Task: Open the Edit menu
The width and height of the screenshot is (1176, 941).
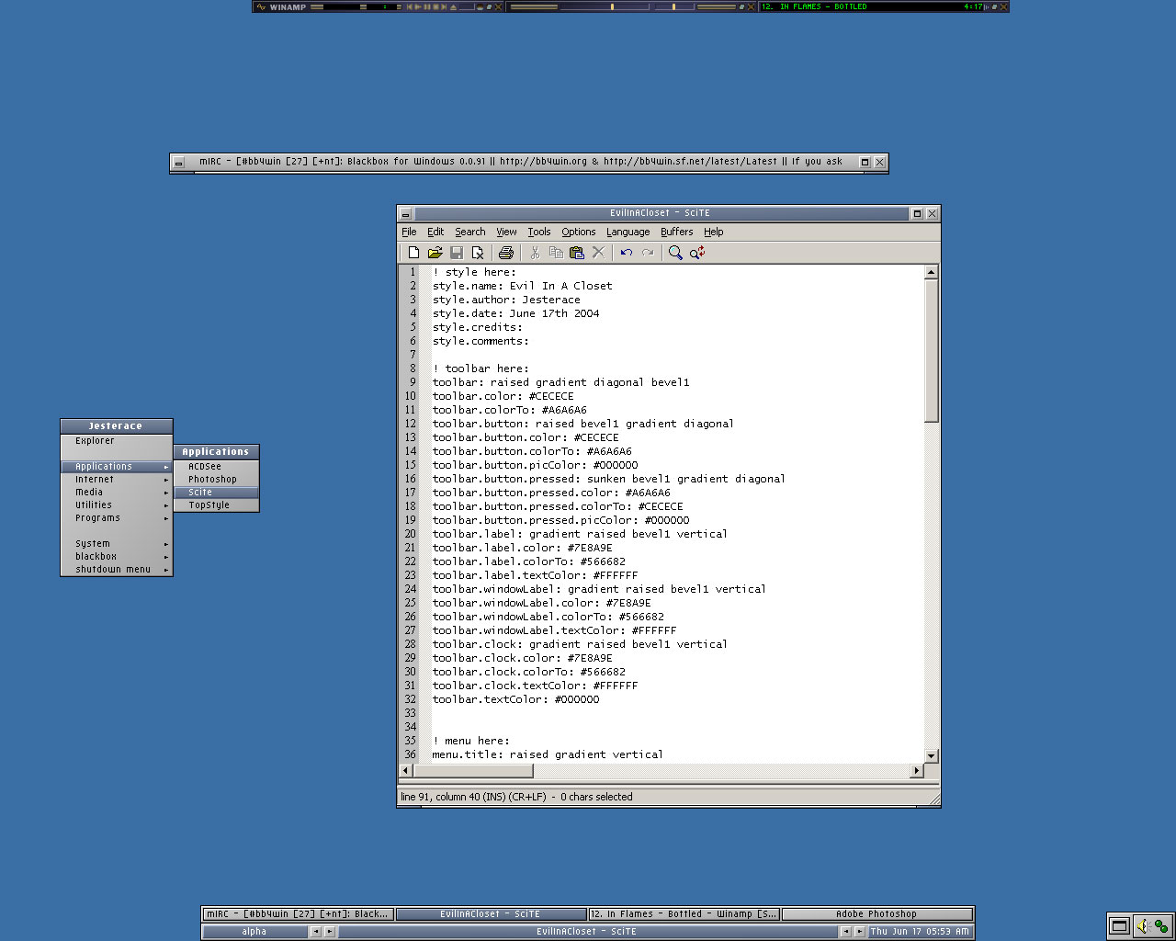Action: pos(435,232)
